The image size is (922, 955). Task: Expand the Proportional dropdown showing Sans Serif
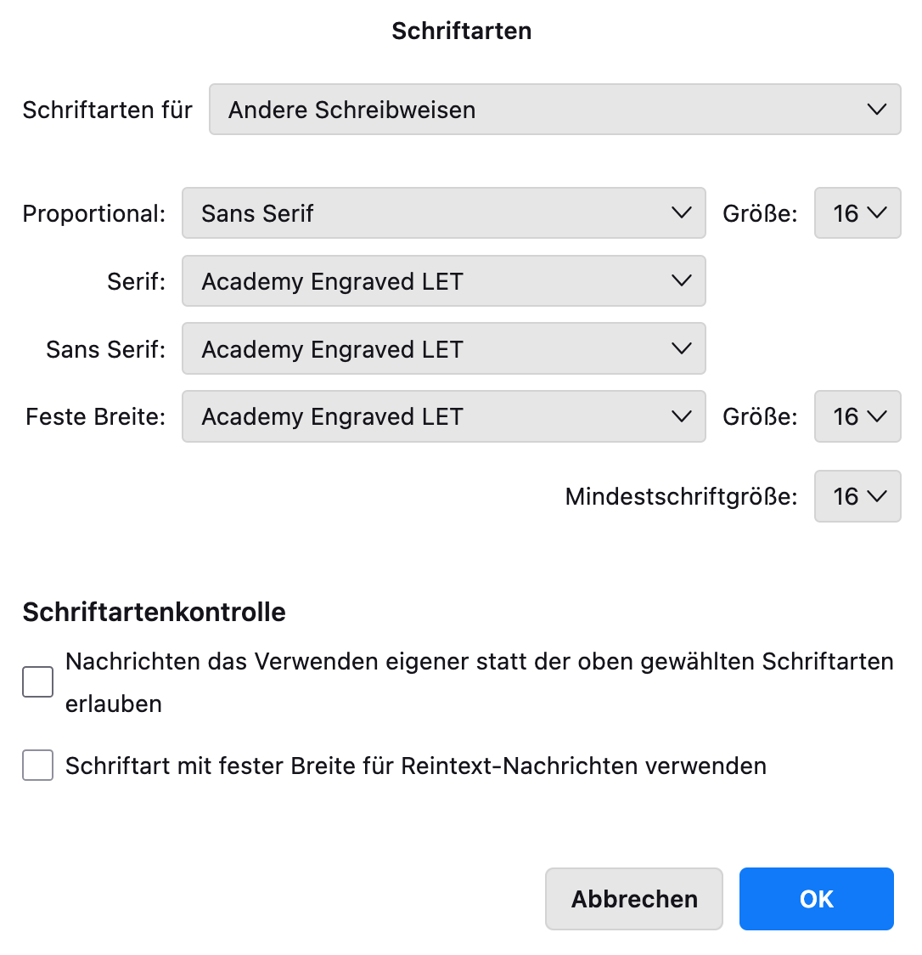pos(443,213)
